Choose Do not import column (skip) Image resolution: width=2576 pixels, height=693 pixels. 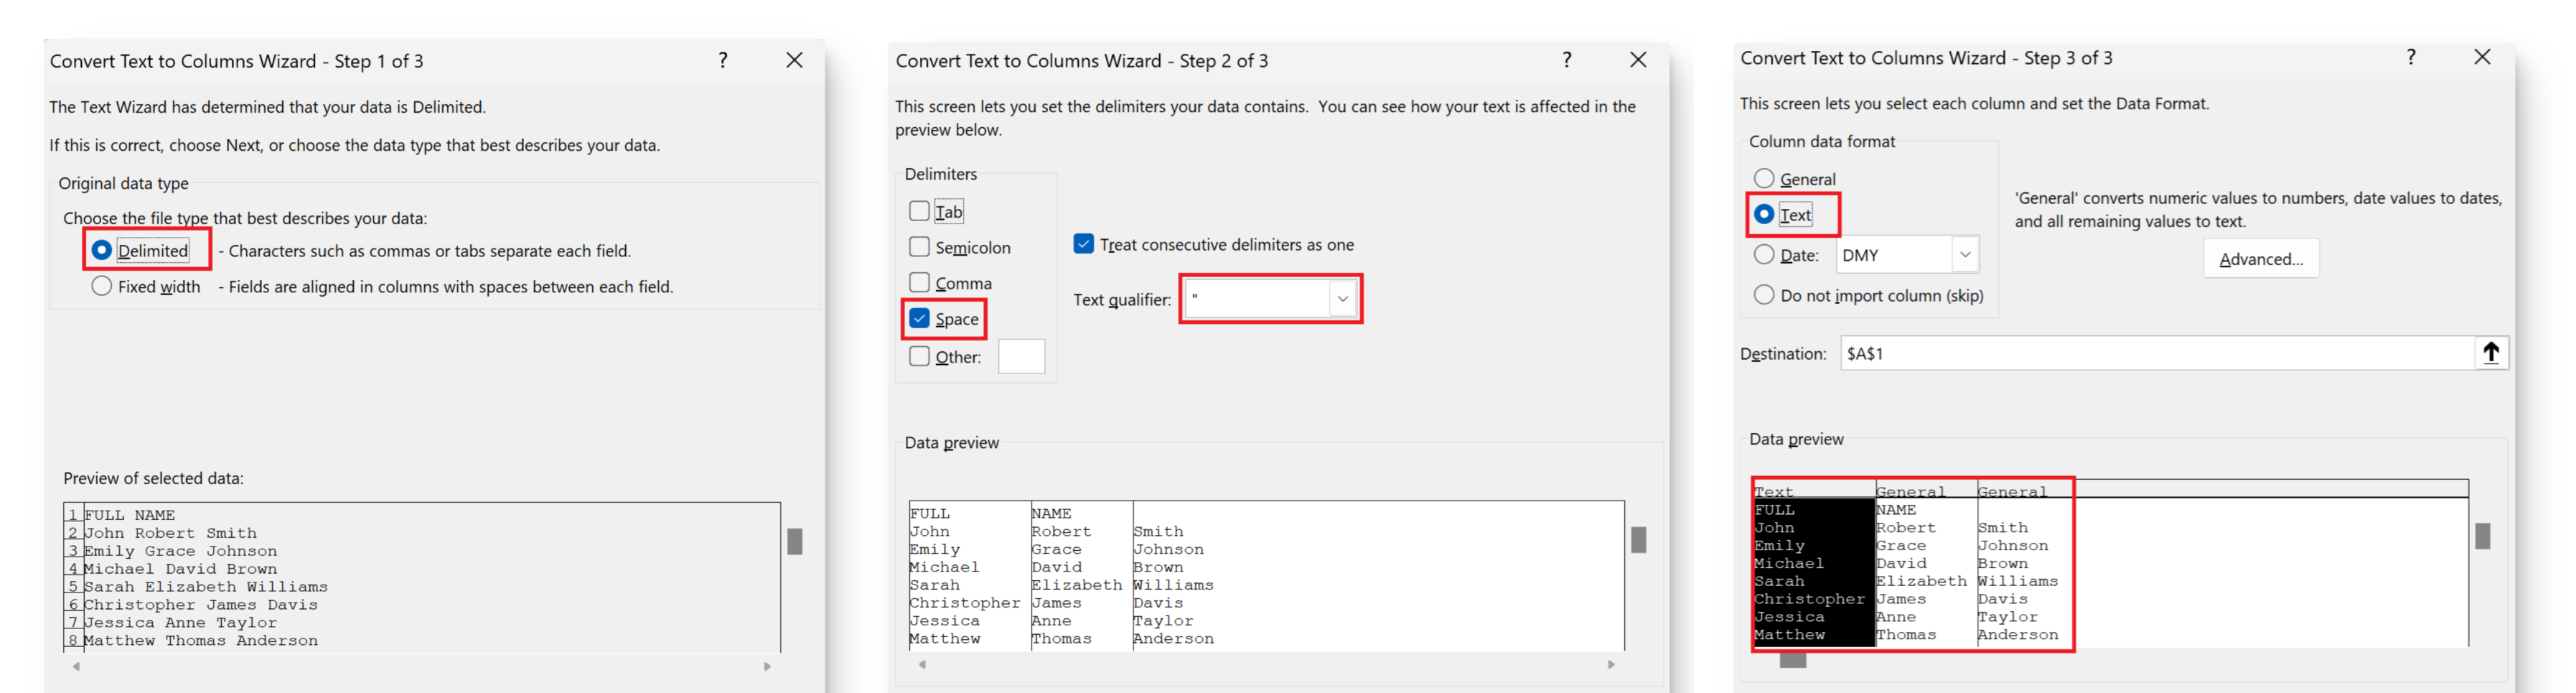(1765, 294)
